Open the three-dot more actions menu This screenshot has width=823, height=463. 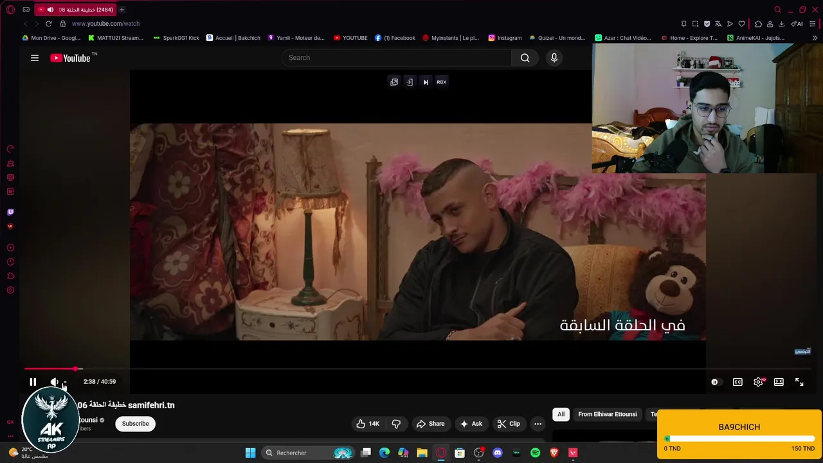point(538,424)
